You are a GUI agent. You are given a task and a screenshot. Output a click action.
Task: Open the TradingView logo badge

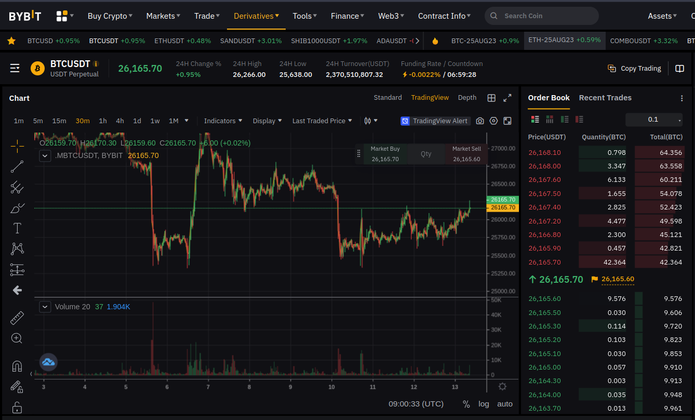[49, 362]
